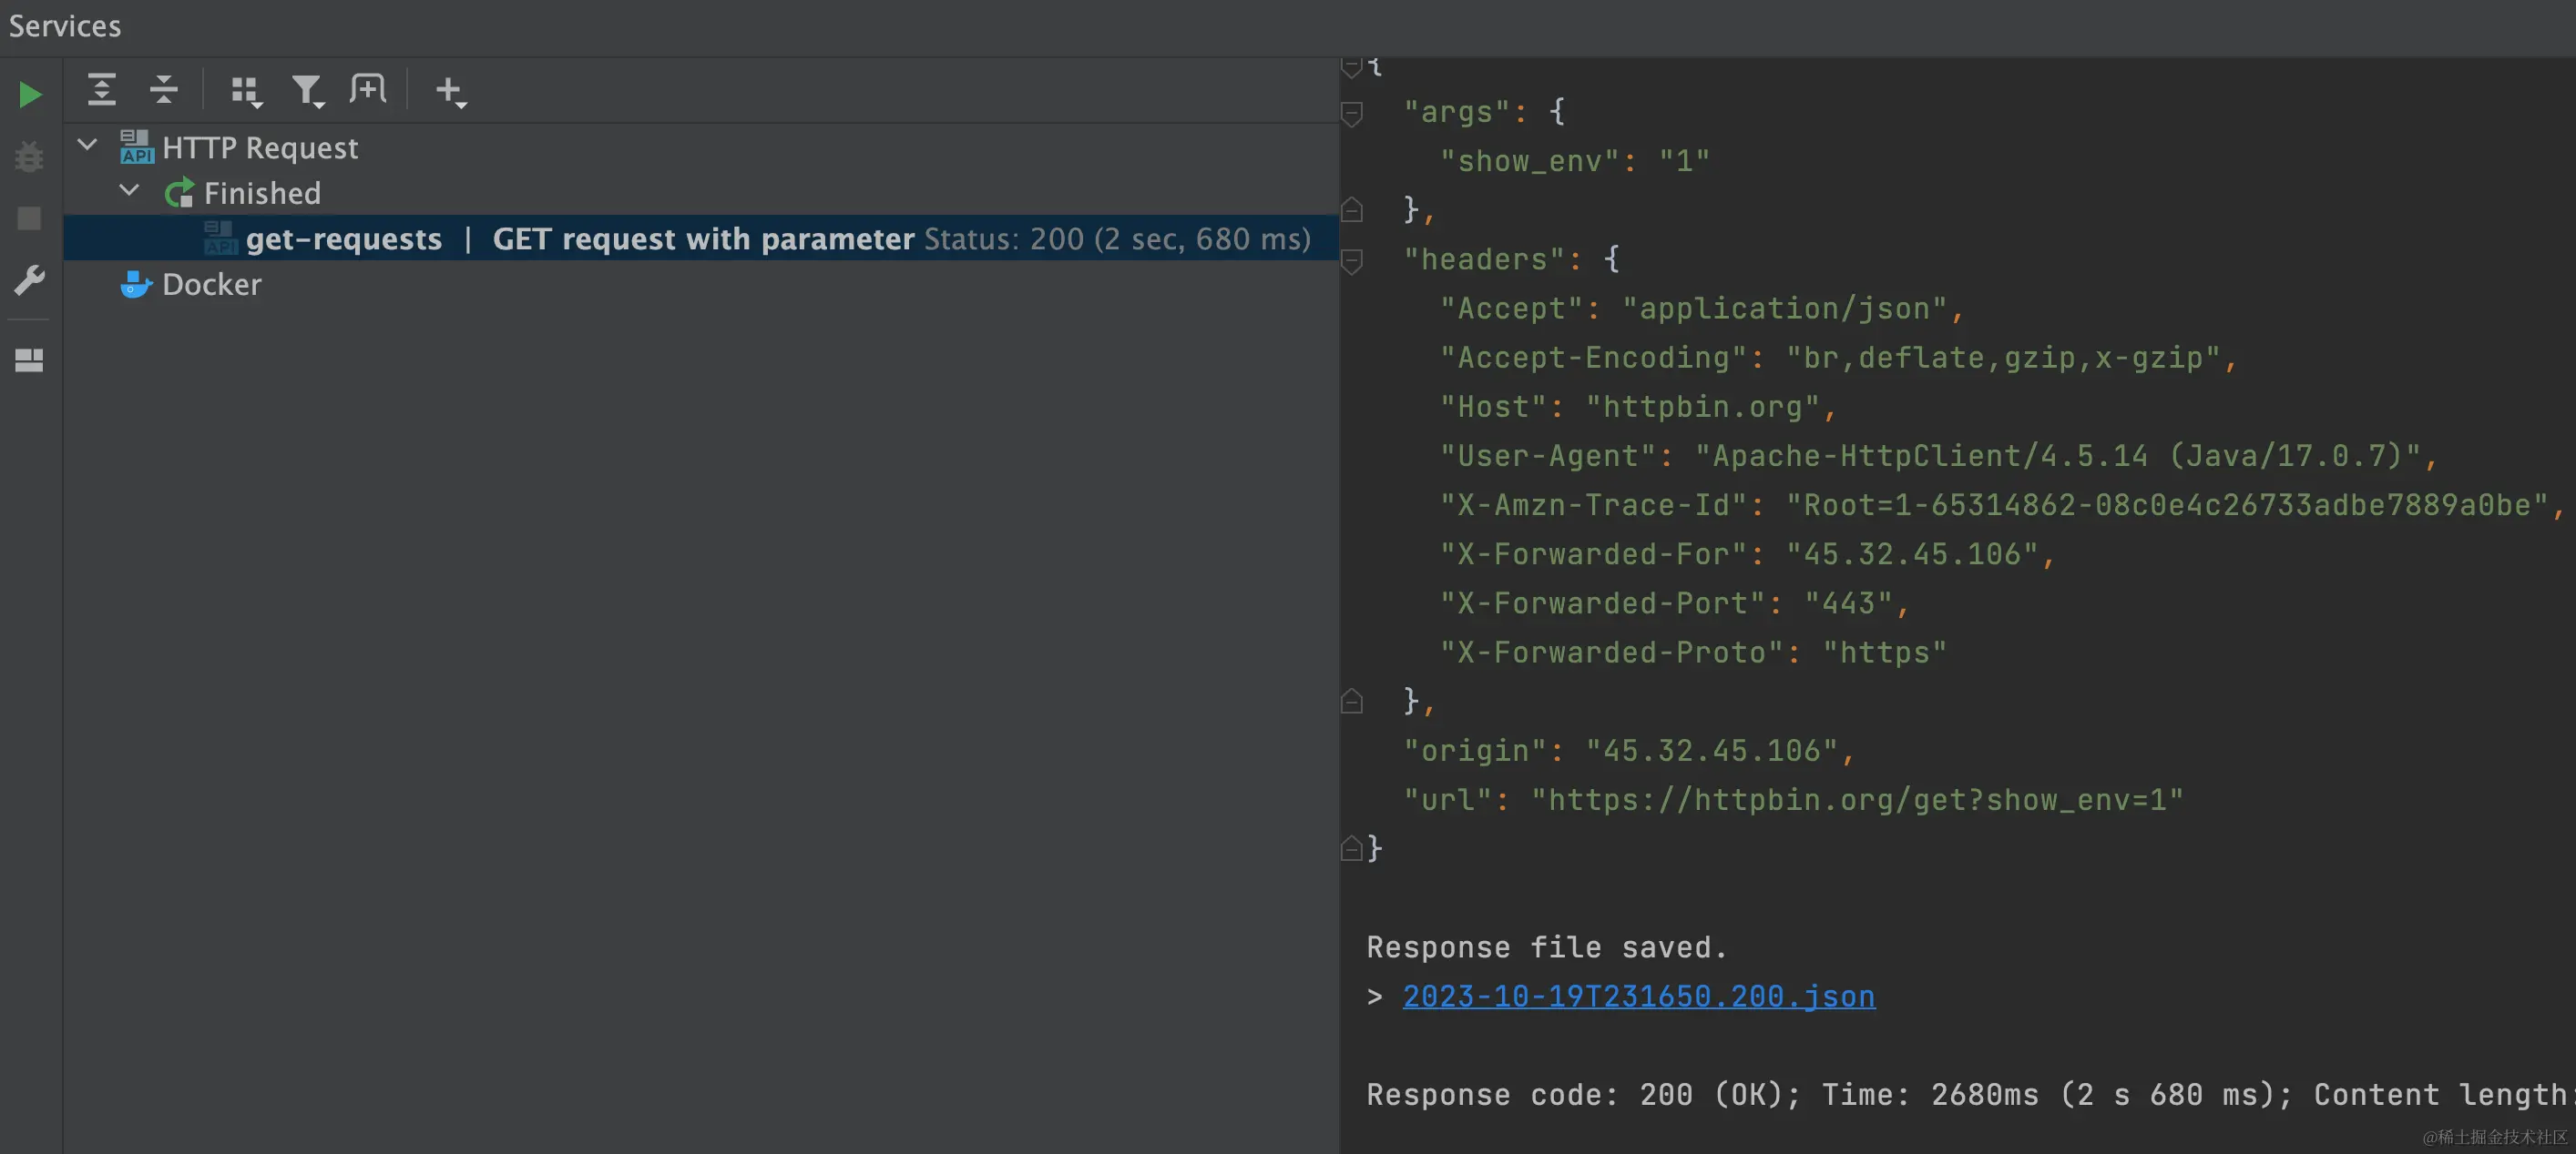
Task: Click the "X-Amzn-Trace-Id" header line
Action: click(x=2002, y=504)
